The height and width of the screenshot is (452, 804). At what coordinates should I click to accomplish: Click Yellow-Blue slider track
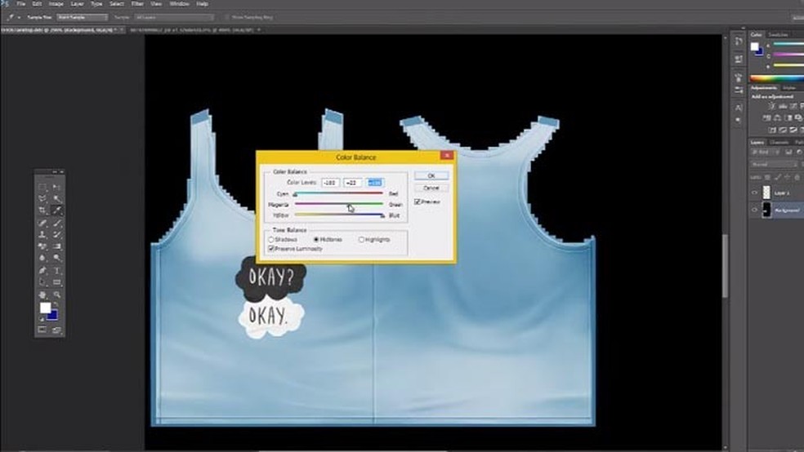pos(339,215)
